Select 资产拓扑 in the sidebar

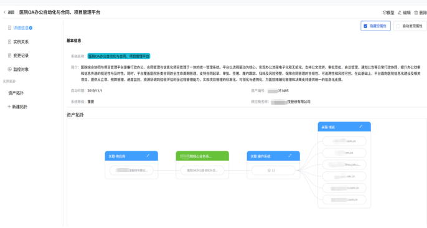[16, 93]
